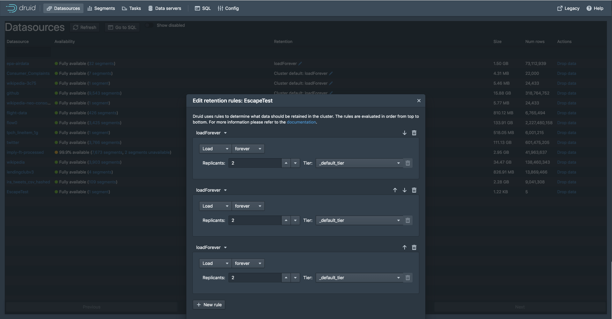Click Drop data for twitter

pos(566,143)
